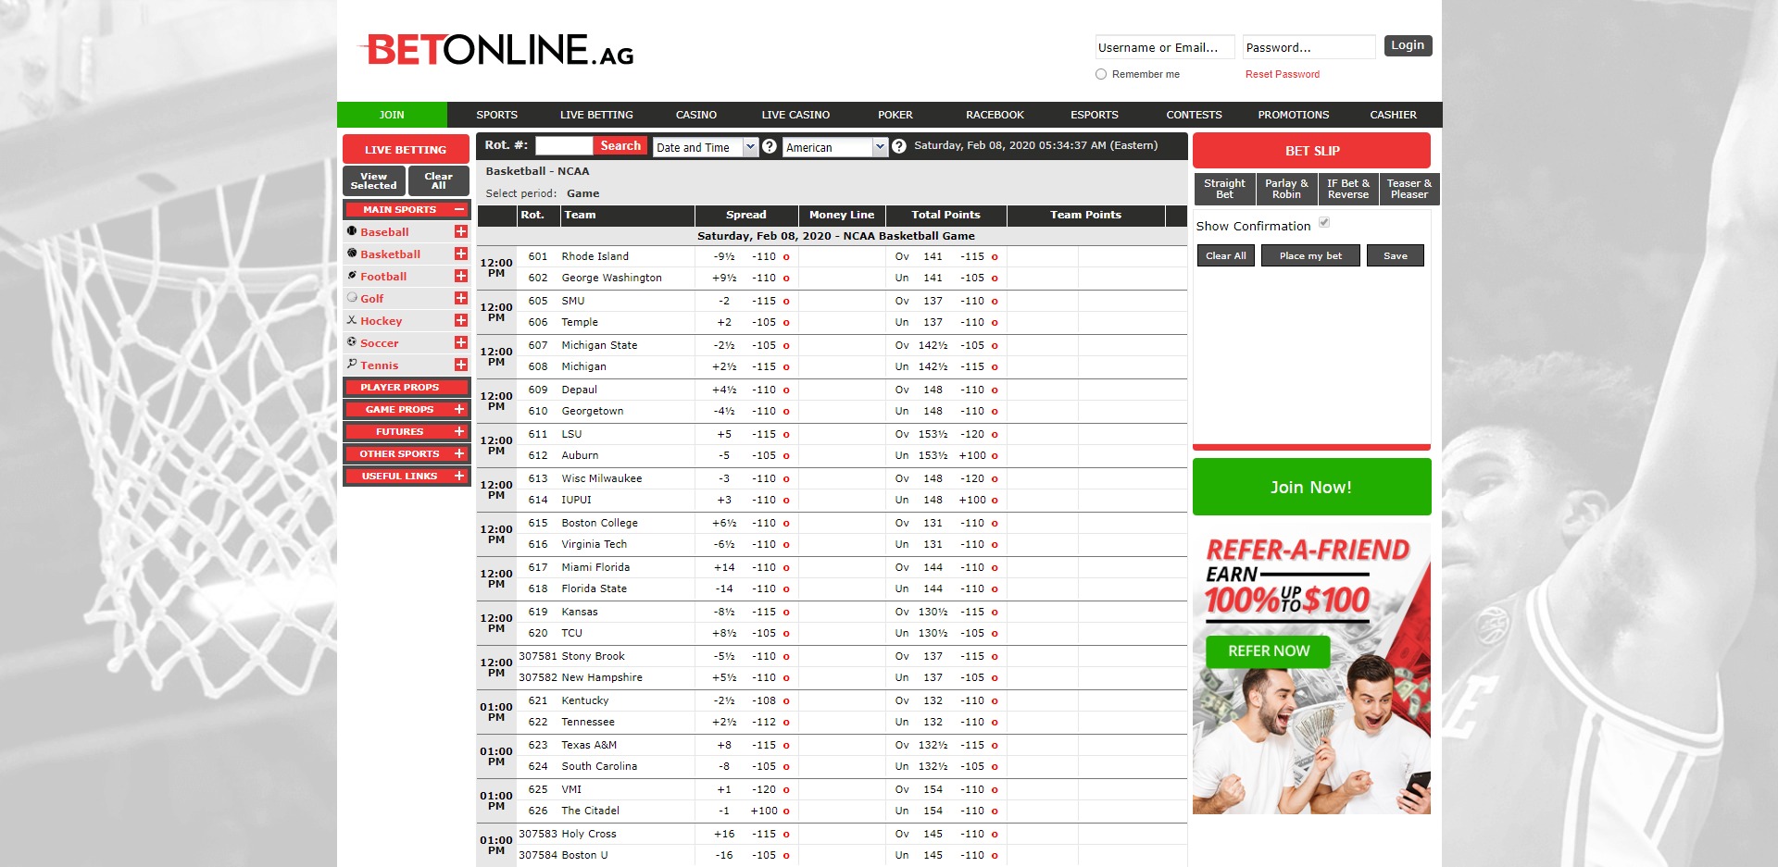Click the View Selected button
Screen dimensions: 1778x867
click(374, 180)
